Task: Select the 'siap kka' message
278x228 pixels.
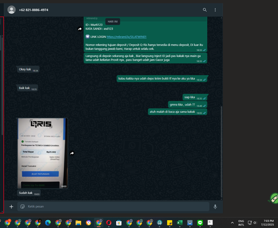Action: (x=195, y=97)
